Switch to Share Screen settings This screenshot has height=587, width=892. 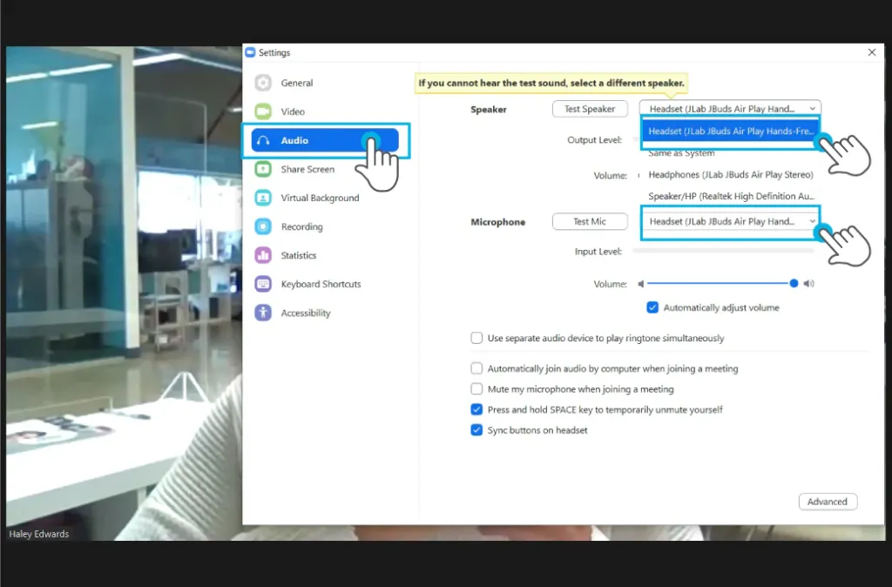click(x=307, y=170)
